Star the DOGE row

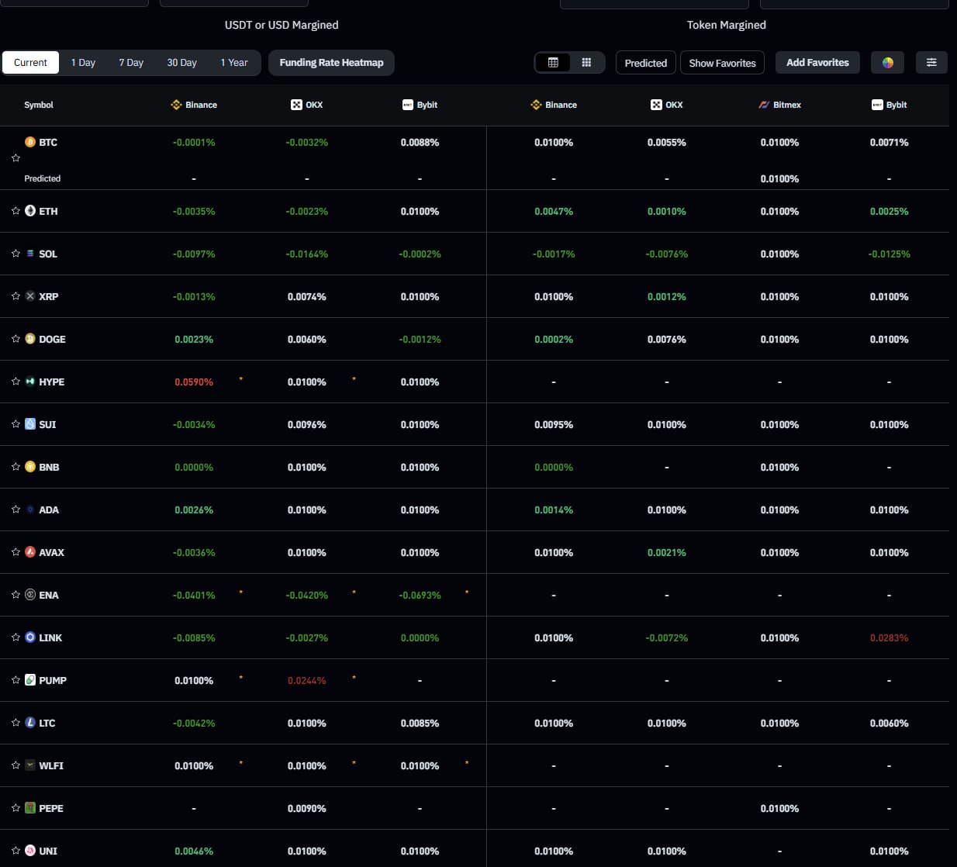(x=16, y=339)
